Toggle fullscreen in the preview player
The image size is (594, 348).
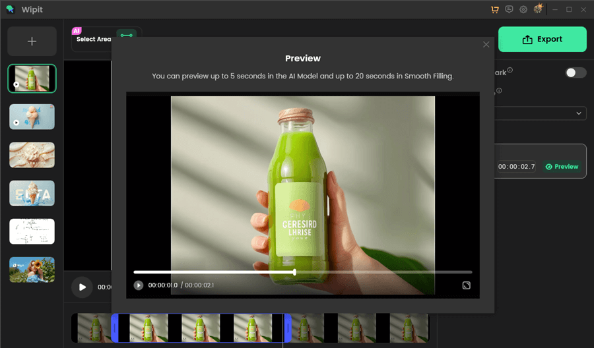point(467,285)
